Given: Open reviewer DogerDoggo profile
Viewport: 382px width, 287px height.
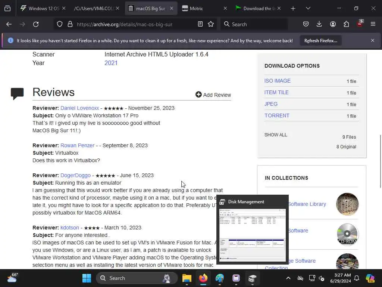Looking at the screenshot, I should (75, 176).
